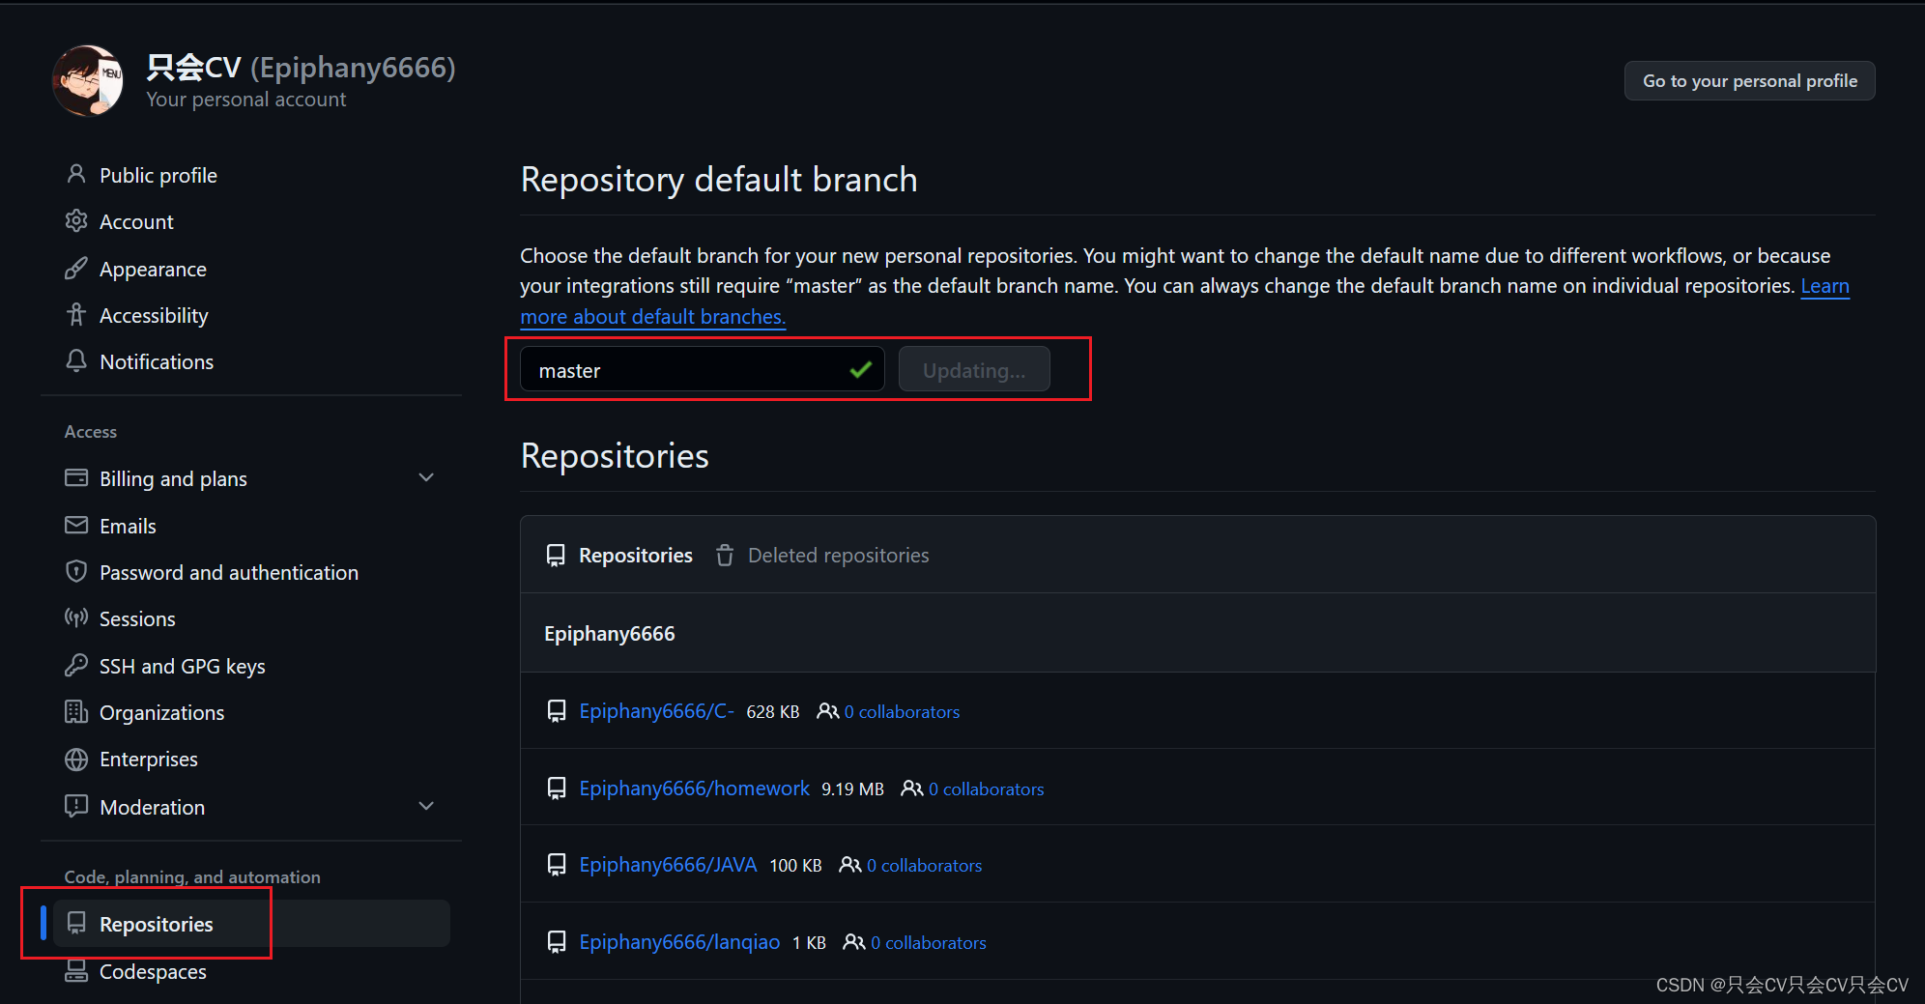The width and height of the screenshot is (1925, 1004).
Task: Click the 9.19 MB size text
Action: click(852, 789)
